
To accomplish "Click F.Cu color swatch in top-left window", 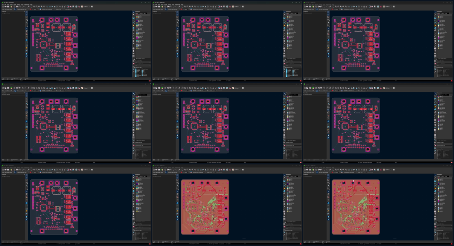I will tap(137, 15).
